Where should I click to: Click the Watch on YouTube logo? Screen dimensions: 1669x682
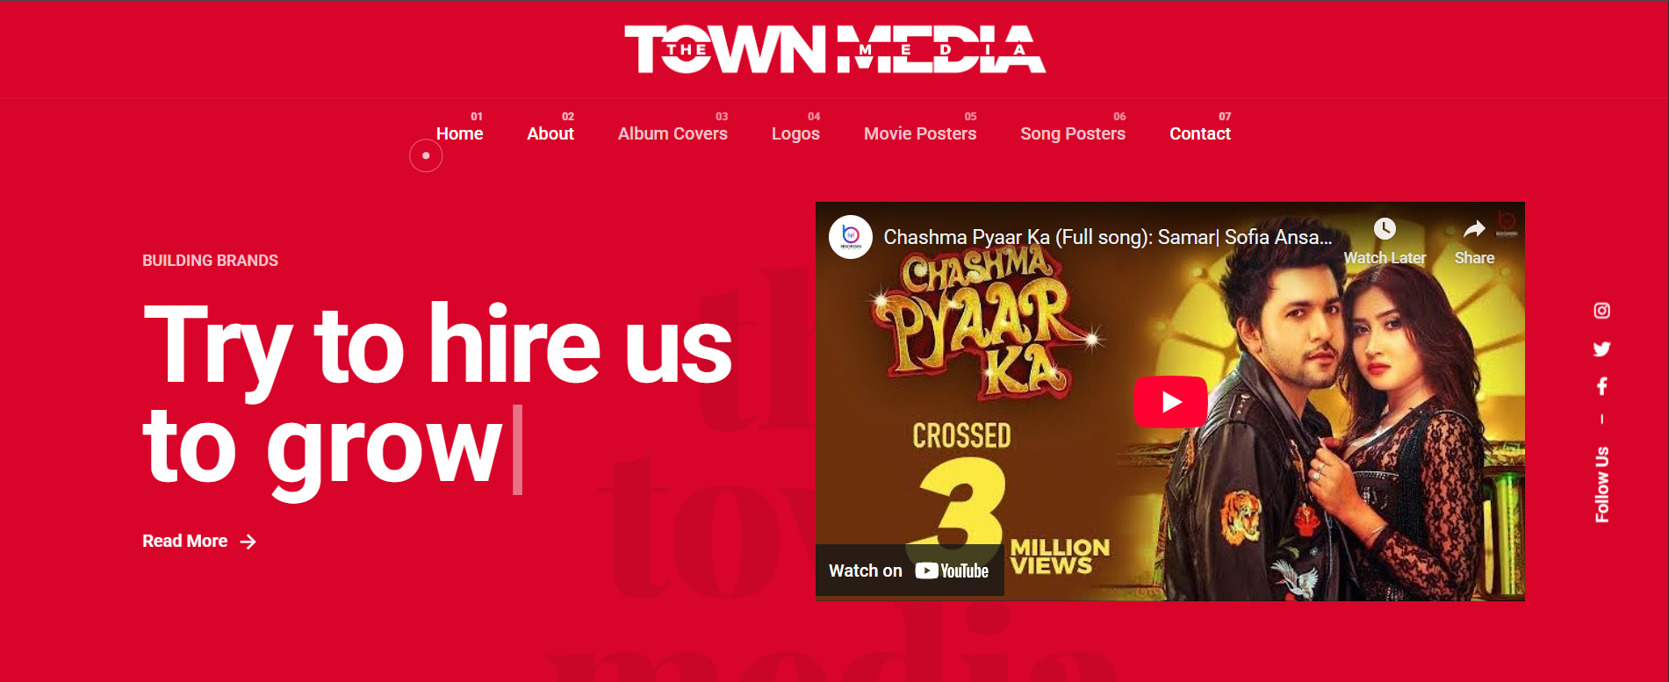tap(952, 571)
